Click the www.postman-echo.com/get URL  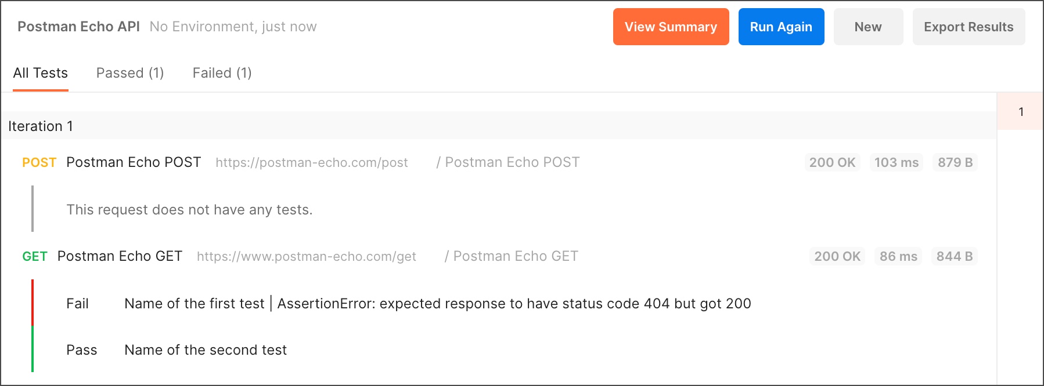tap(307, 257)
